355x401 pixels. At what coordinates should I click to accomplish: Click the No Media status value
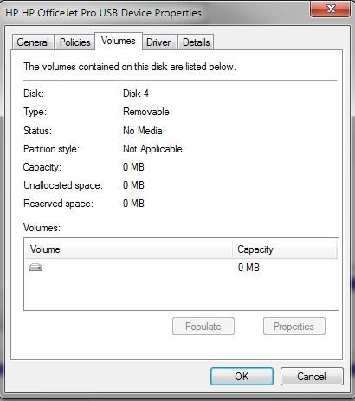[x=143, y=131]
